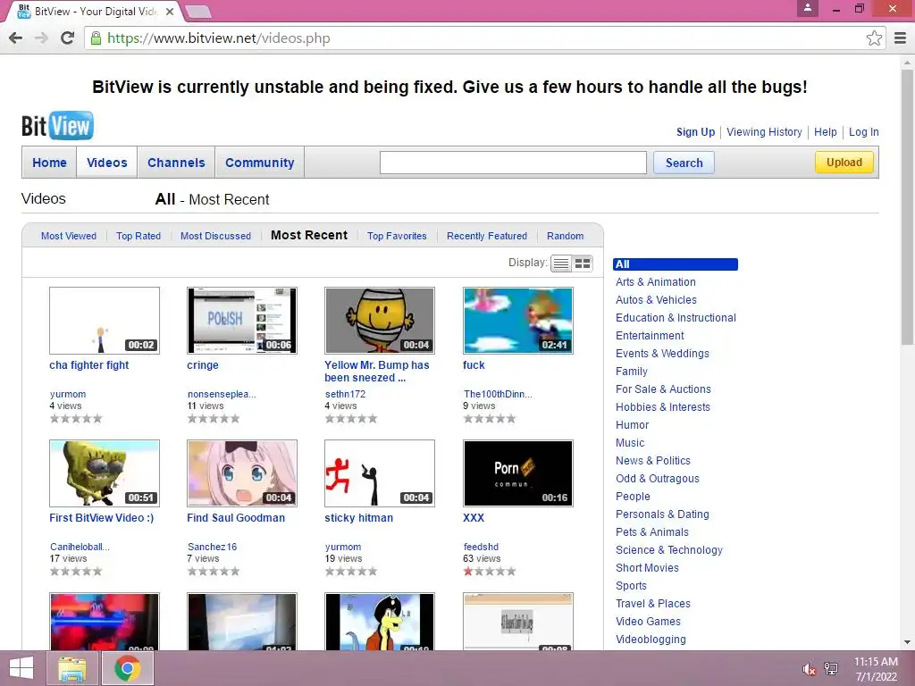Bookmark page with star icon
The image size is (915, 686).
pyautogui.click(x=874, y=38)
